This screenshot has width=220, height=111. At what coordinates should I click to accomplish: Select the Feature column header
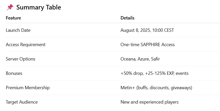(x=13, y=18)
